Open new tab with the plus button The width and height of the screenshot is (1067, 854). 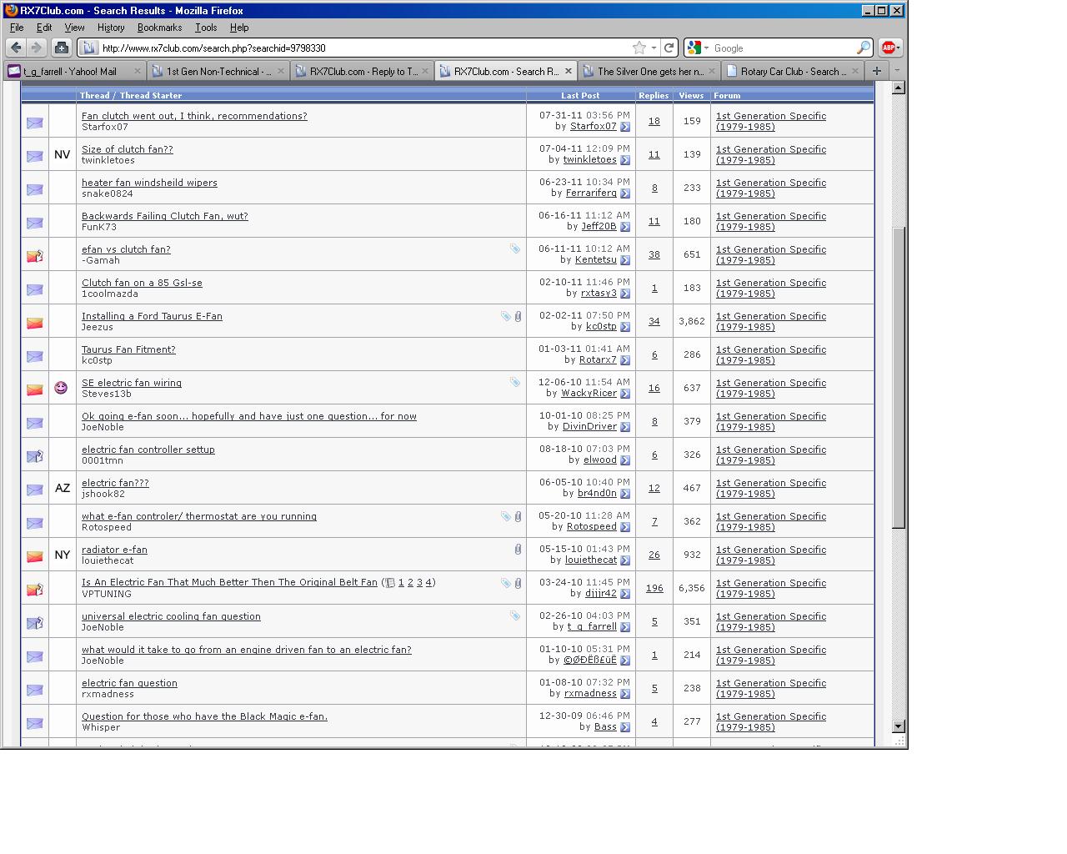tap(876, 71)
